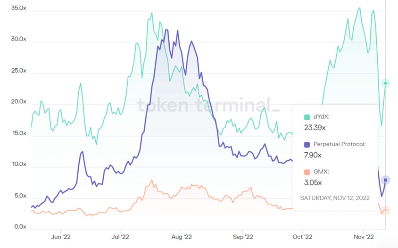This screenshot has height=248, width=398.
Task: Click the 35.0x y-axis label
Action: pos(18,8)
